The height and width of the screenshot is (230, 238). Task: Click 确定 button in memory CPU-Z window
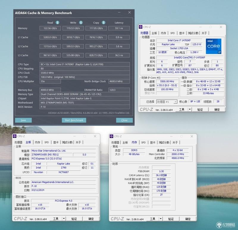(x=188, y=219)
